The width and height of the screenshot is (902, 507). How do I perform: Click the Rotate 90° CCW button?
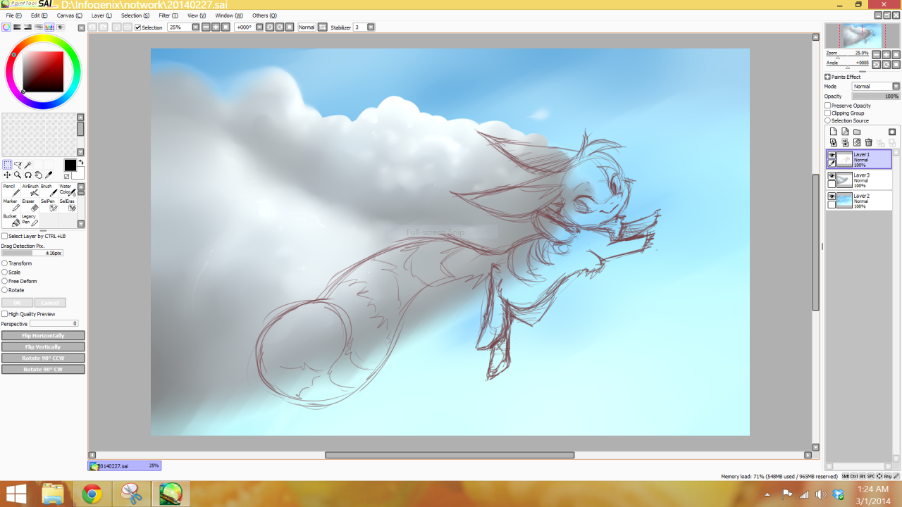pyautogui.click(x=43, y=358)
